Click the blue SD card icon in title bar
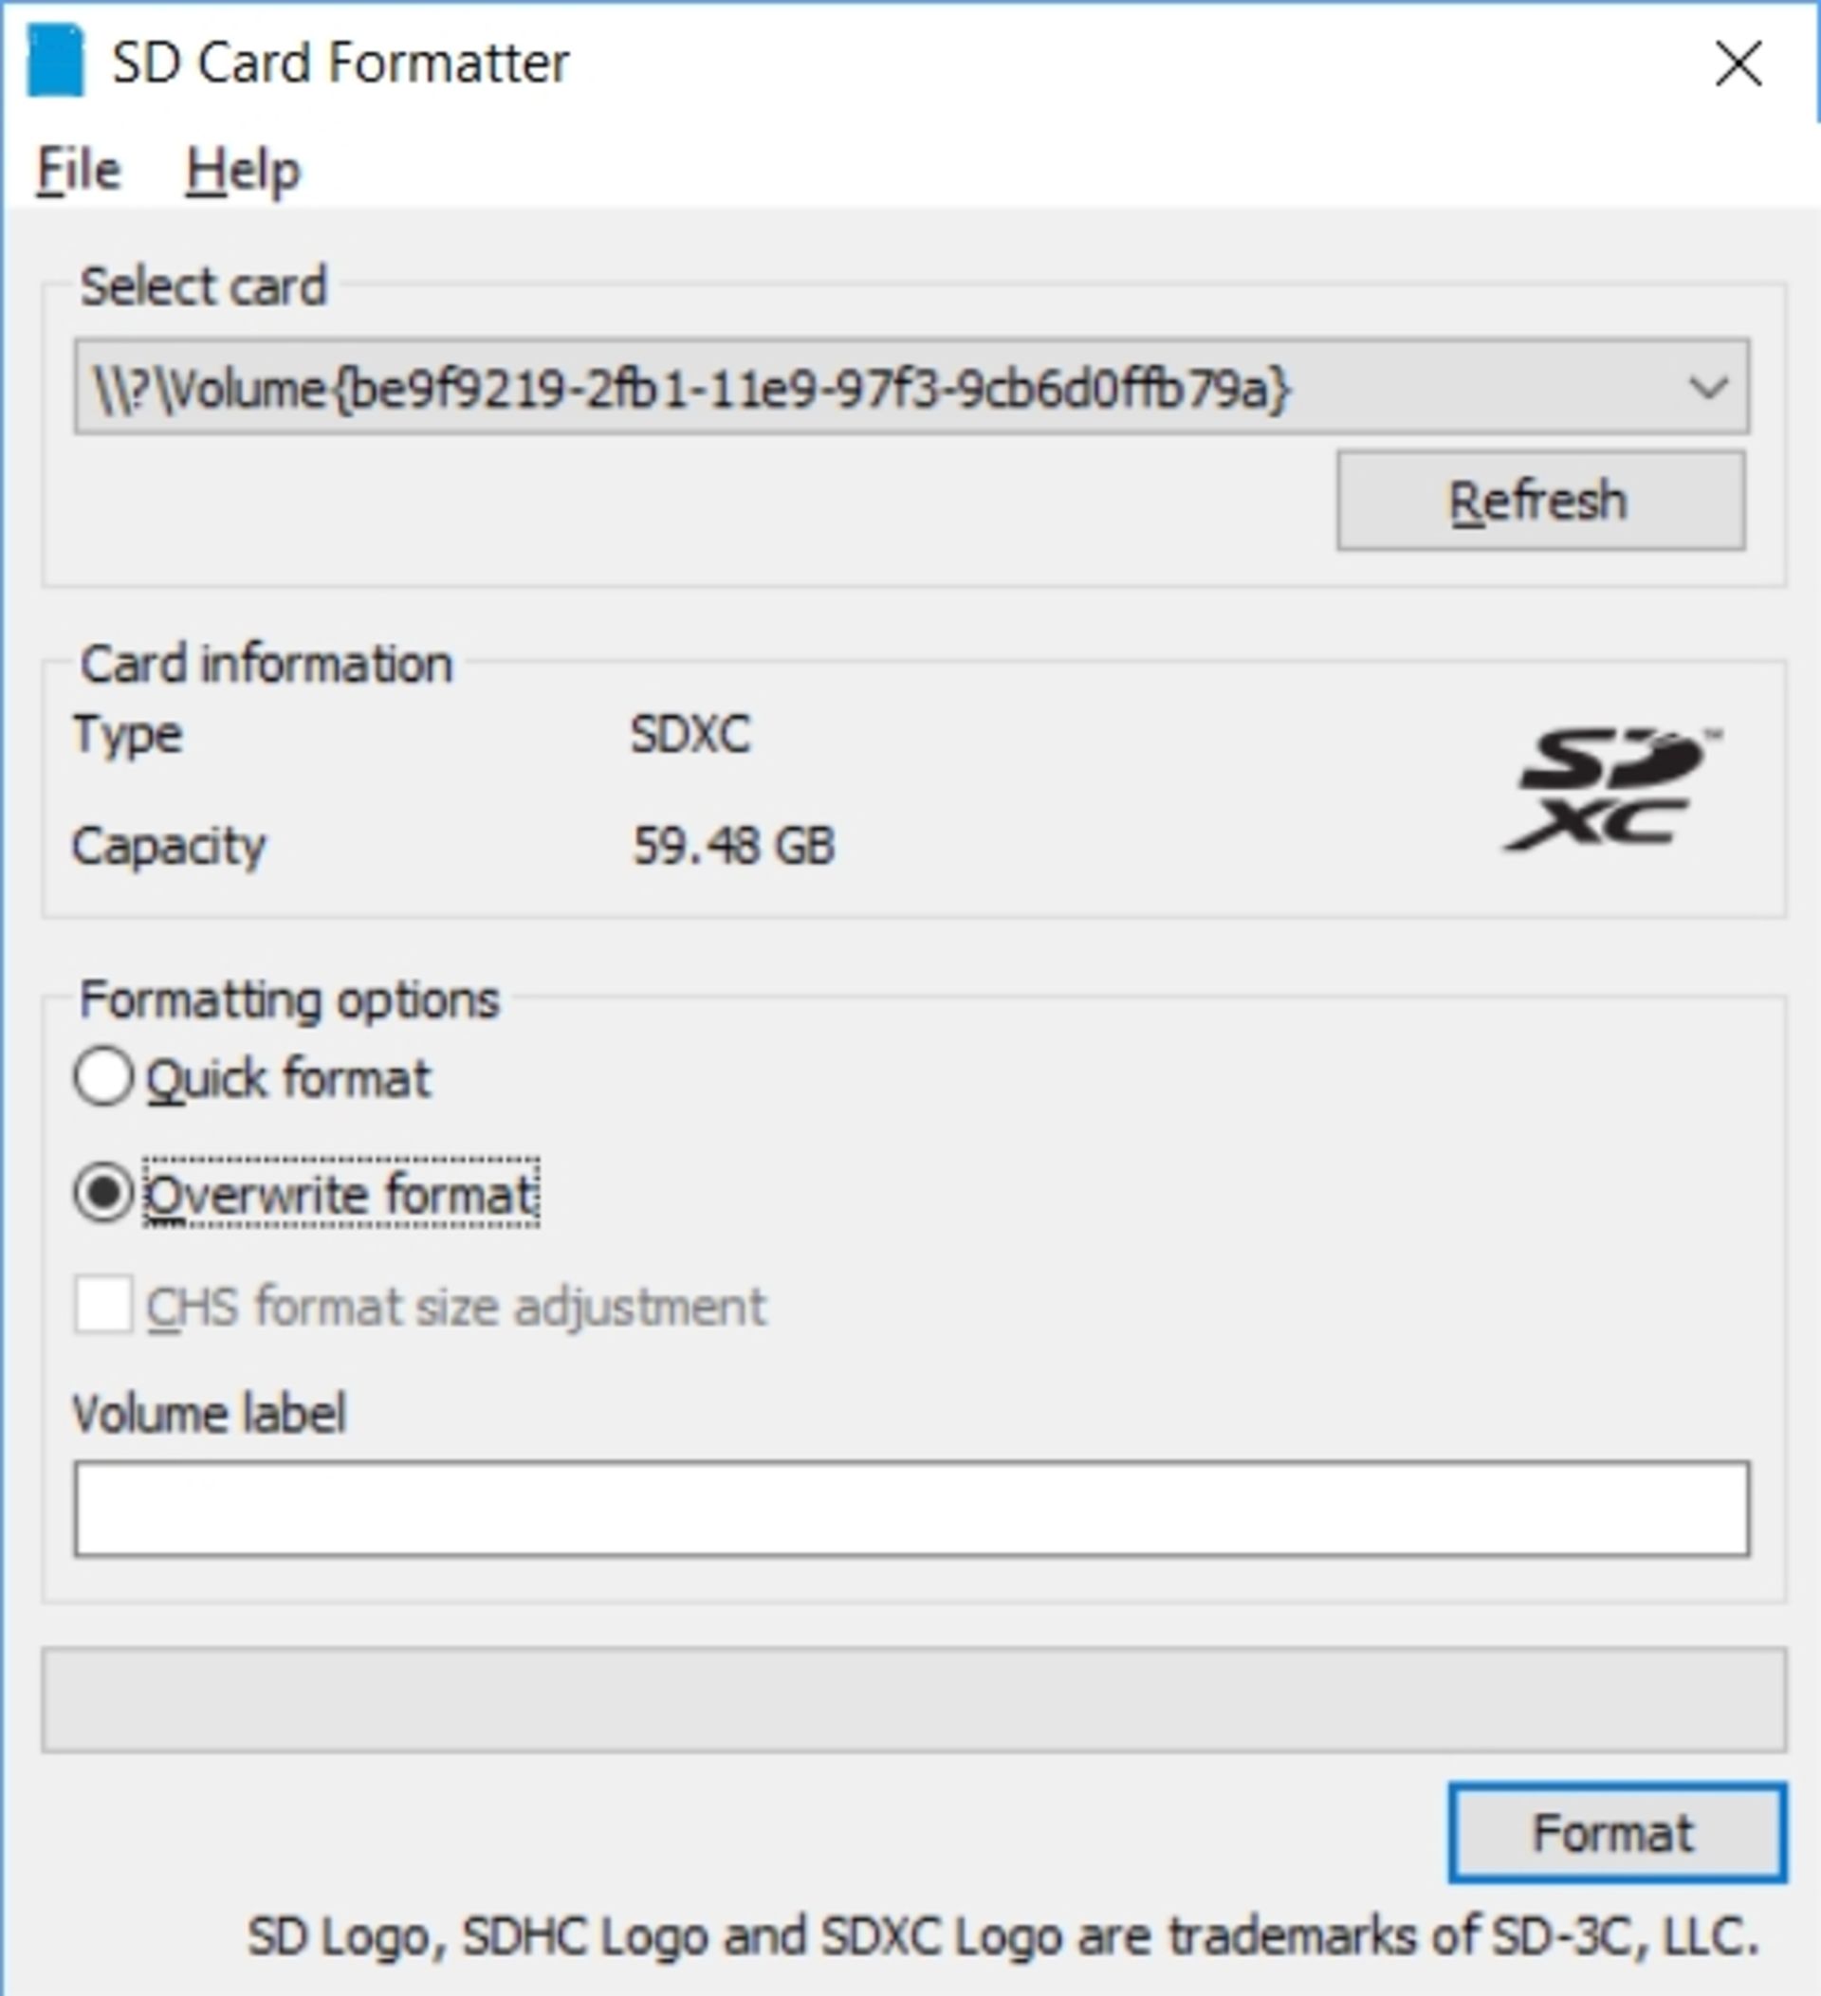Image resolution: width=1821 pixels, height=1996 pixels. 55,62
